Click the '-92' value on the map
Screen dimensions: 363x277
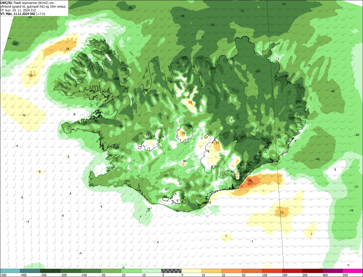[x=121, y=126]
